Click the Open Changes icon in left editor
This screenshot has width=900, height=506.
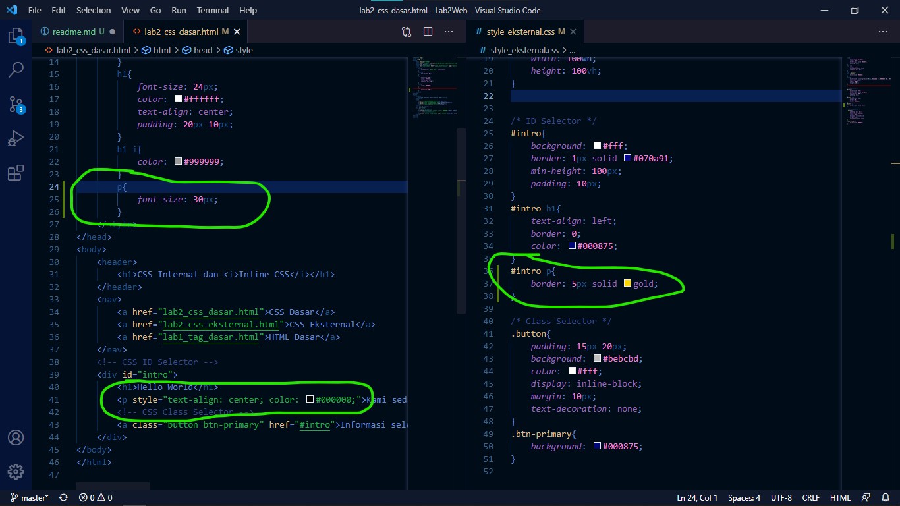coord(407,32)
